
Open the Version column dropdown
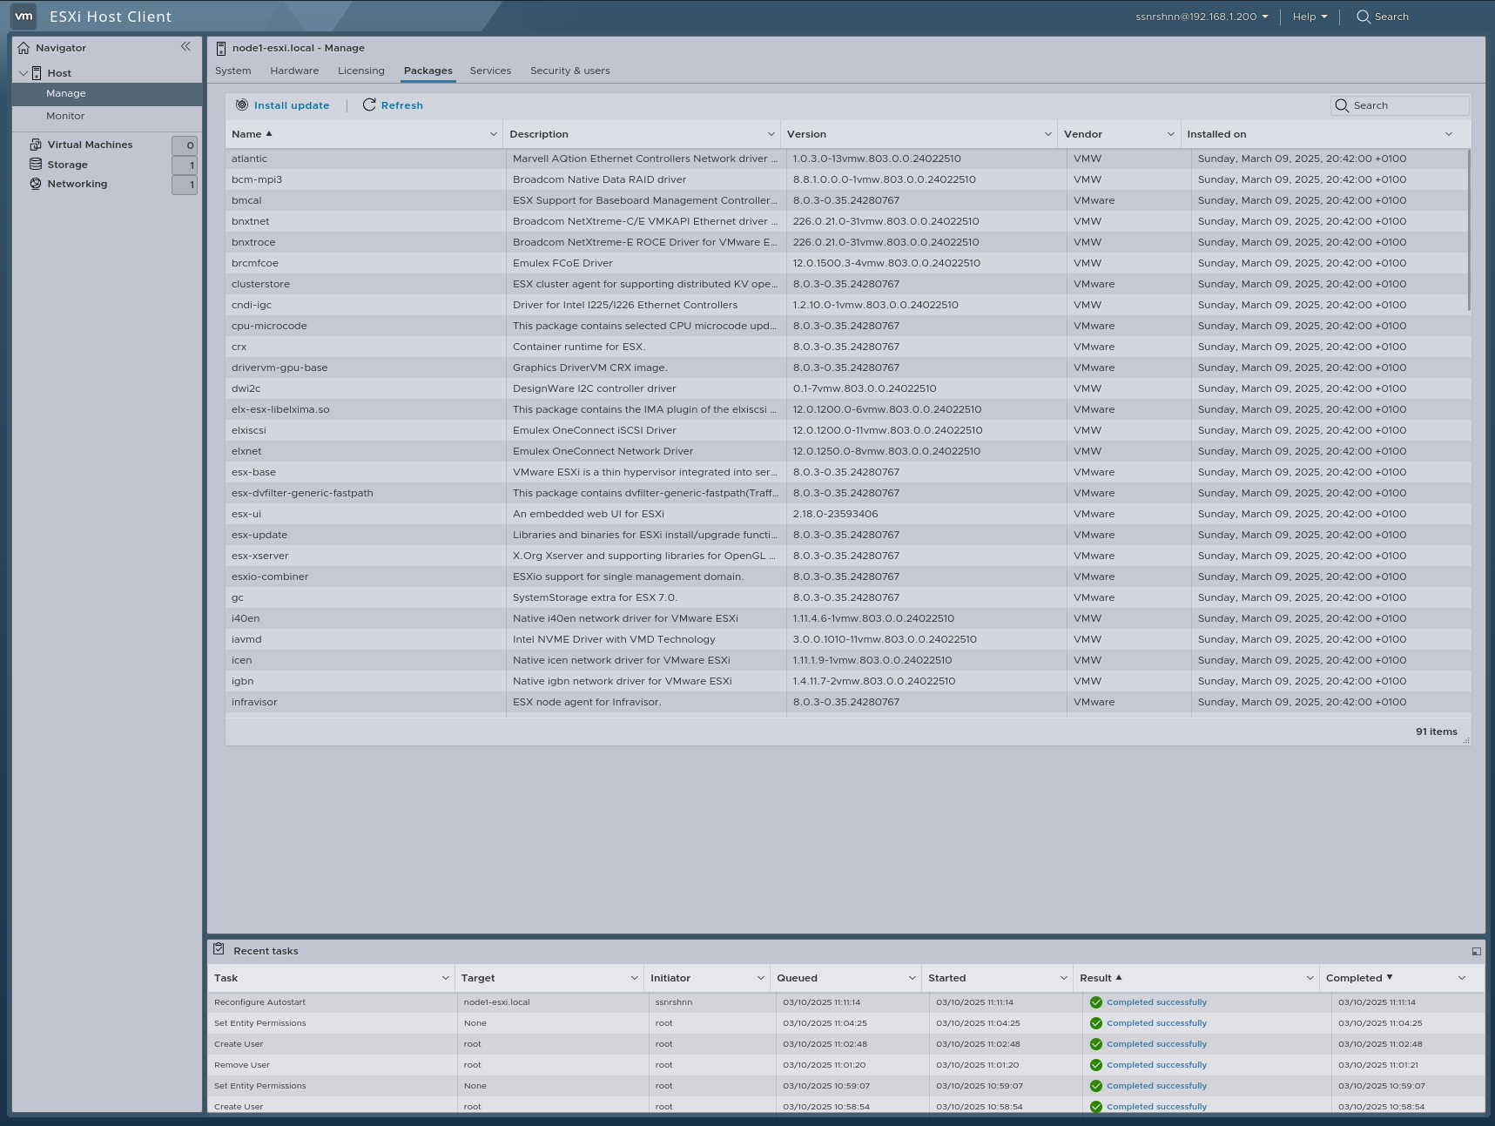[x=1047, y=134]
